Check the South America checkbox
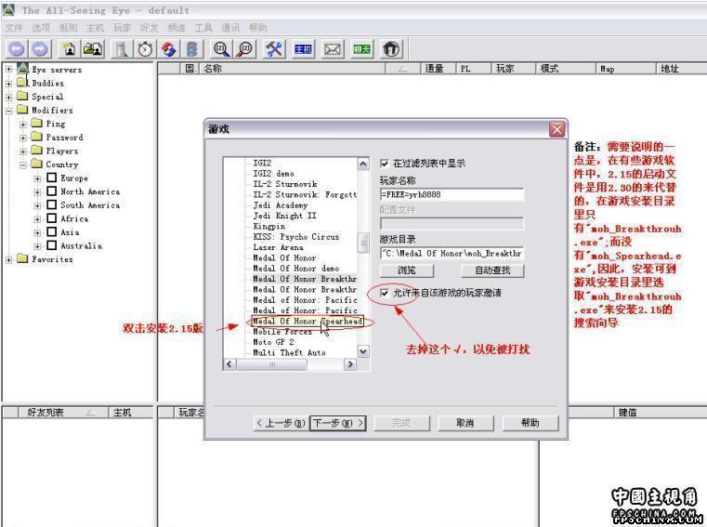Image resolution: width=707 pixels, height=527 pixels. click(52, 204)
